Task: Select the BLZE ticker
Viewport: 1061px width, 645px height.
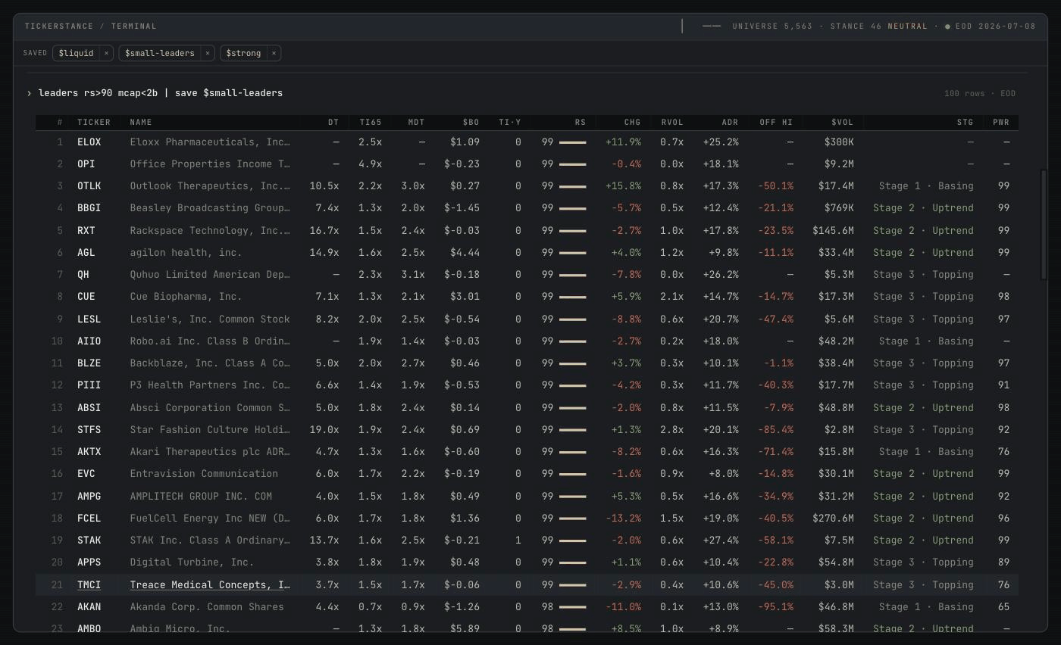Action: tap(89, 363)
